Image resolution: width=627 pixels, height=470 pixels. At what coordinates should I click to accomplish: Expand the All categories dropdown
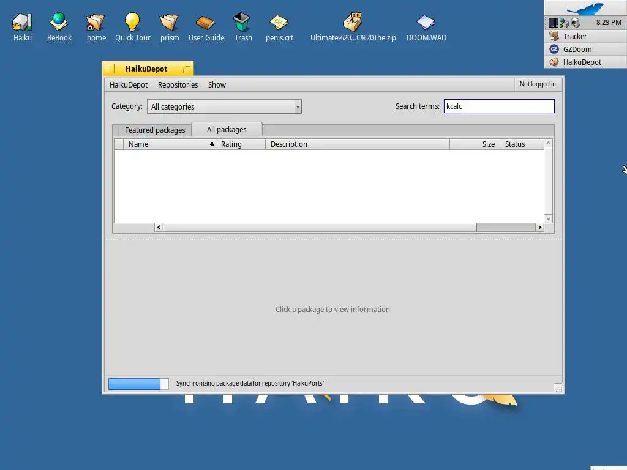[224, 106]
